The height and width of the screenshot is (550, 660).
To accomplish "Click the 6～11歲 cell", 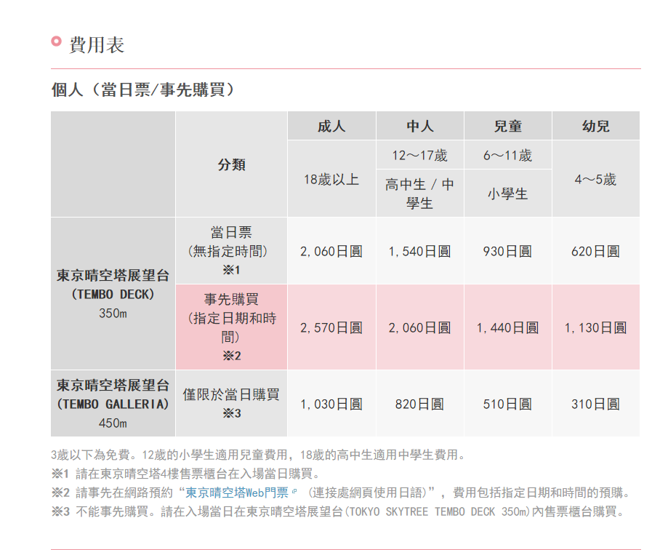I will (x=508, y=155).
